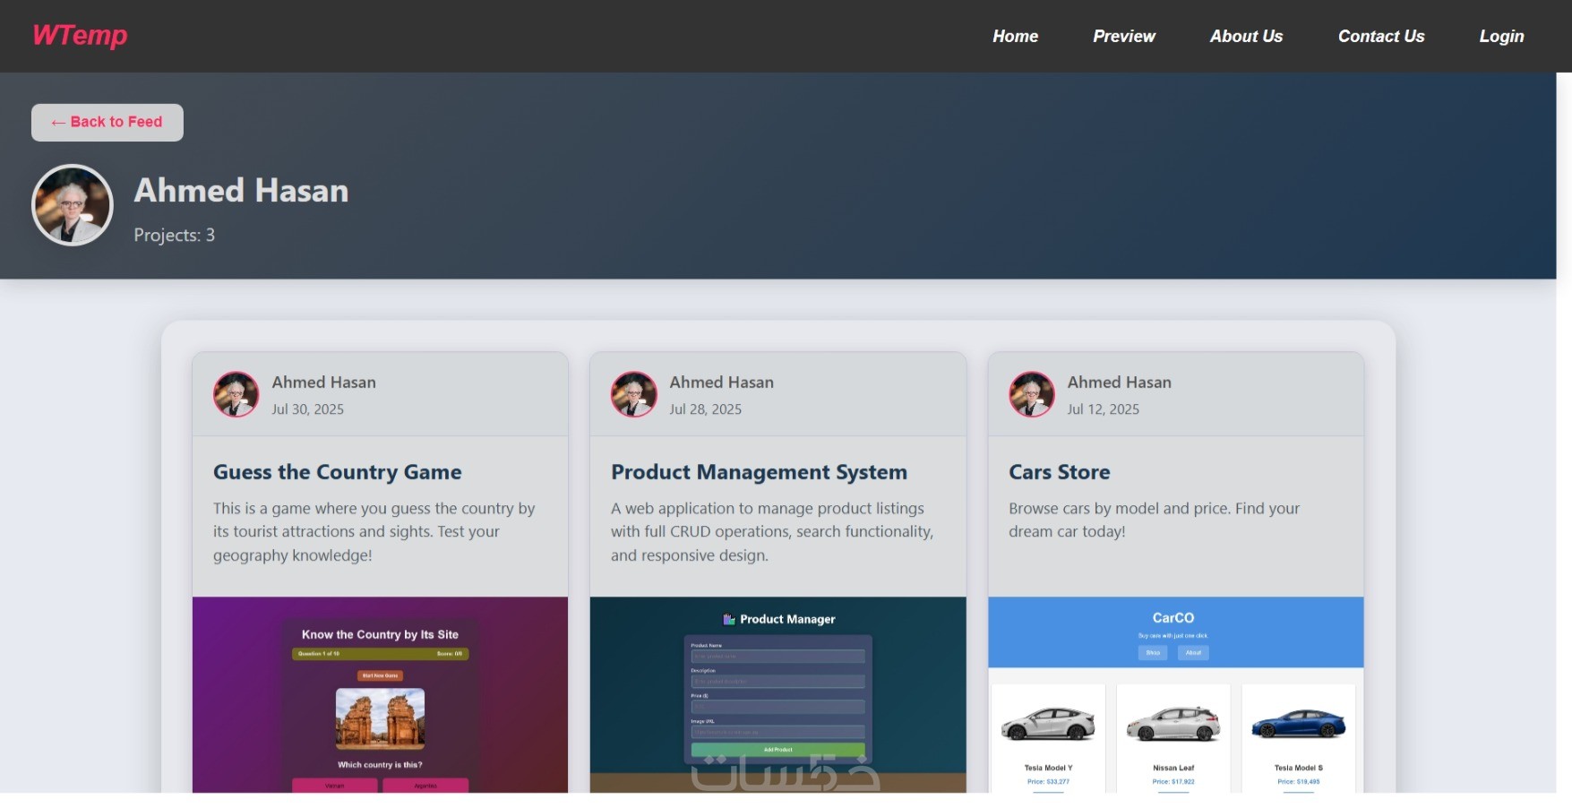This screenshot has height=808, width=1572.
Task: Click the Product Manager logo icon in the preview
Action: [x=728, y=619]
